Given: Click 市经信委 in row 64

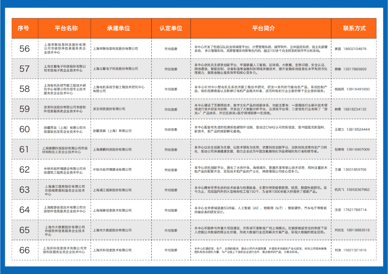Looking at the screenshot, I should [x=171, y=210].
